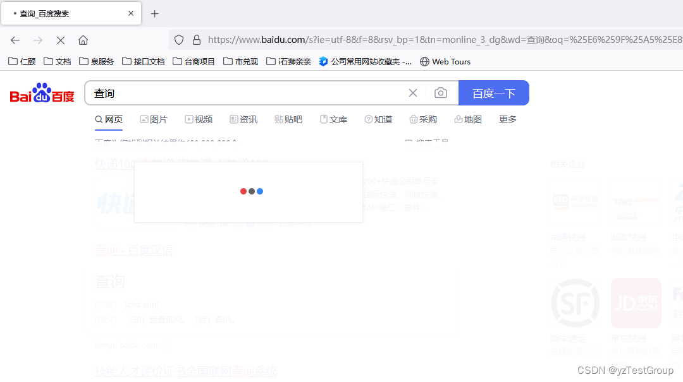The width and height of the screenshot is (683, 382).
Task: Click the forward navigation arrow
Action: (x=38, y=40)
